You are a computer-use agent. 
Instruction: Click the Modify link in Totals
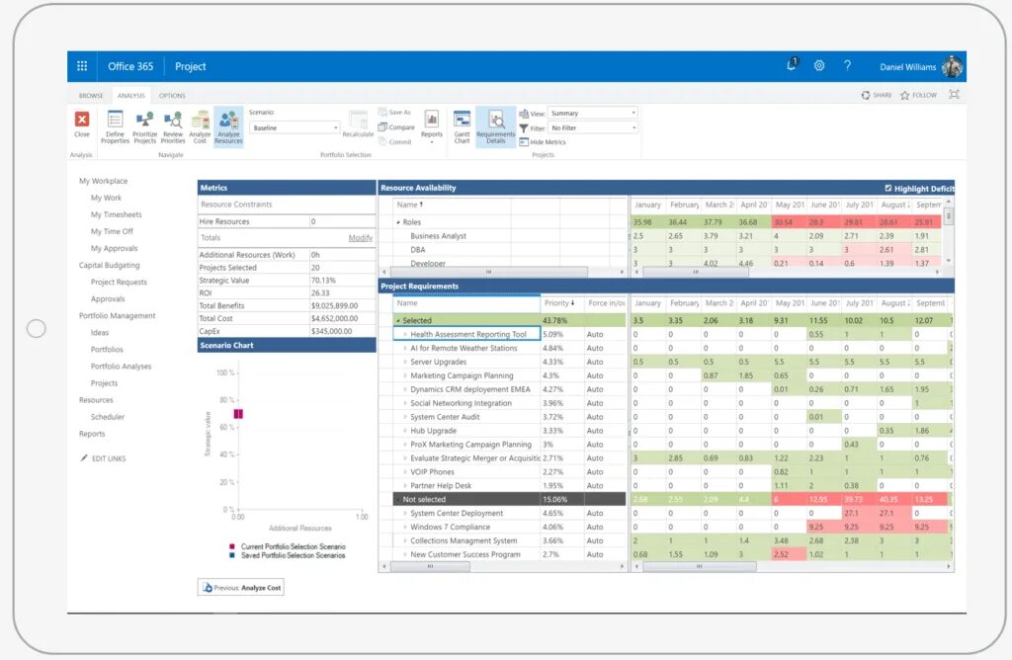coord(361,237)
